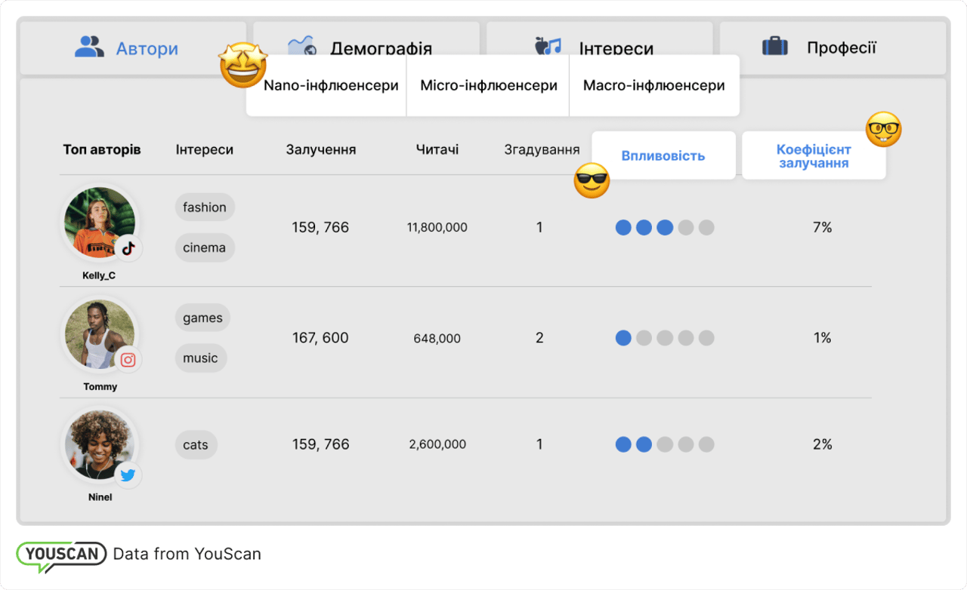Click the Впливовість button
This screenshot has width=967, height=590.
[x=663, y=155]
